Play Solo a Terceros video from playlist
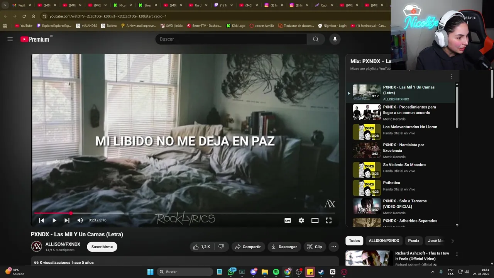This screenshot has width=494, height=278. [x=401, y=207]
